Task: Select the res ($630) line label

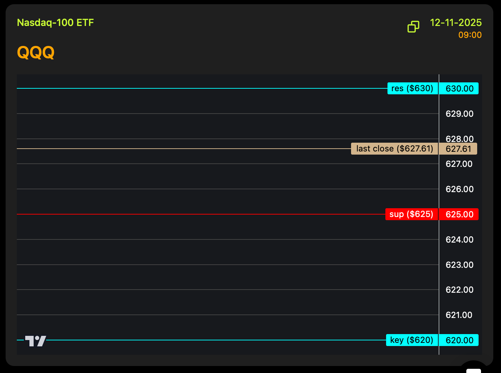Action: coord(412,88)
